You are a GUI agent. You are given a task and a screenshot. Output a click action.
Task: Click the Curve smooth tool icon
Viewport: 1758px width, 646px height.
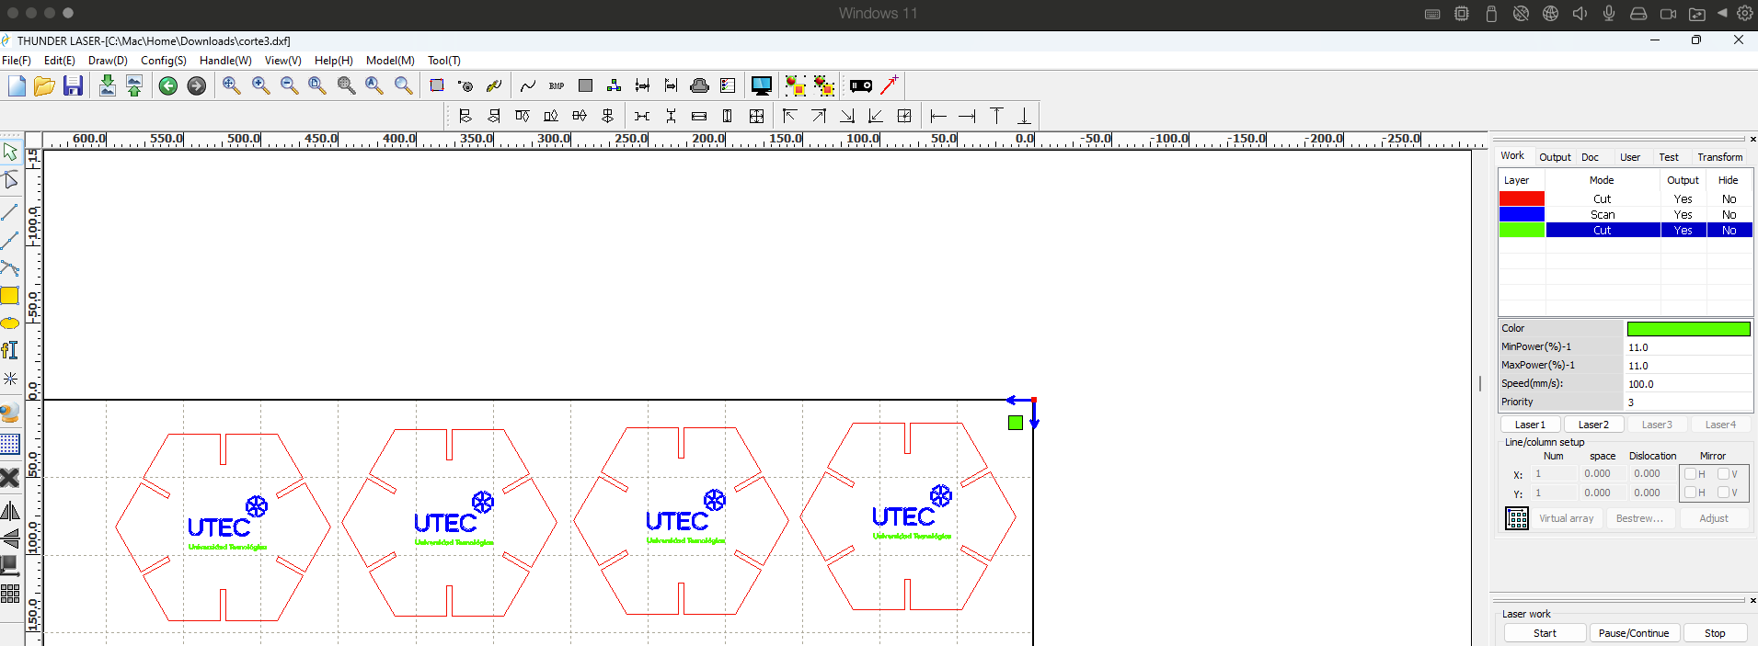[x=528, y=85]
